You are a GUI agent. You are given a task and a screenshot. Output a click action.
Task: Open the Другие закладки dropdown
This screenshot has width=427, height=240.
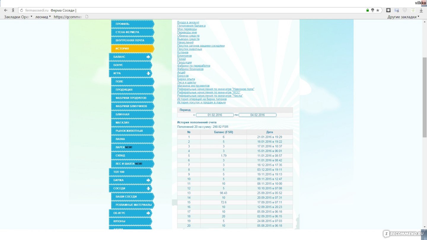(404, 17)
